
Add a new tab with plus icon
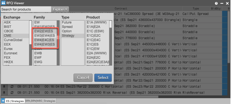(3, 101)
